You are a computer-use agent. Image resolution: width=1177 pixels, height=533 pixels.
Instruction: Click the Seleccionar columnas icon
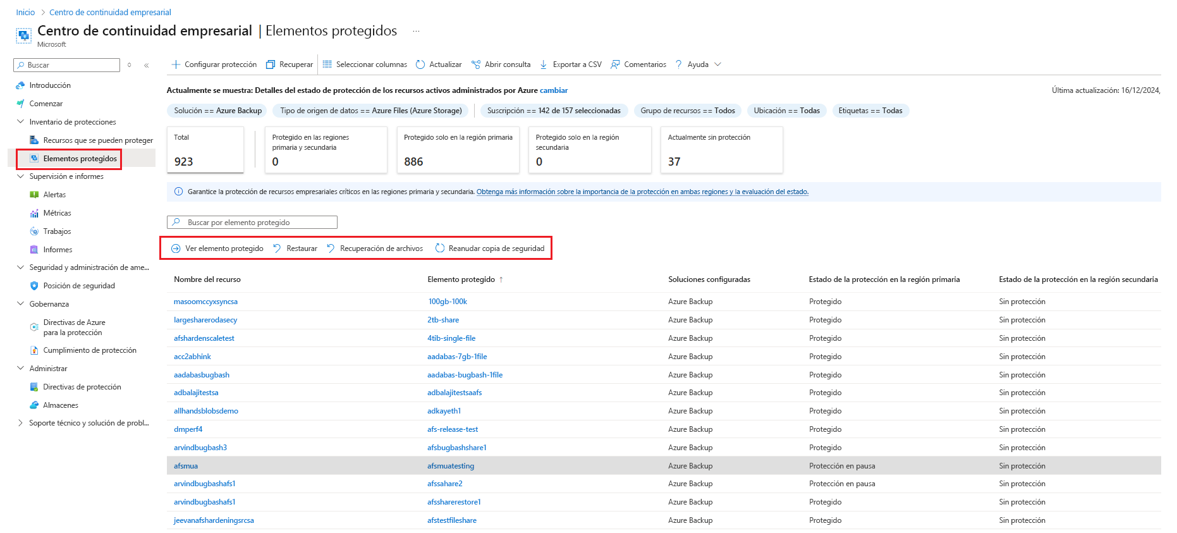click(327, 64)
